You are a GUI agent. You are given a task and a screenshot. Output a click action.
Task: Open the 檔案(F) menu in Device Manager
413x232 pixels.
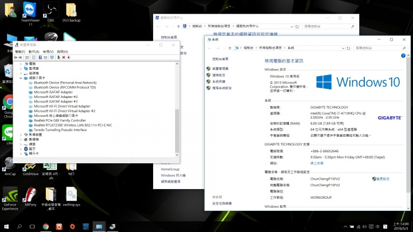[20, 52]
